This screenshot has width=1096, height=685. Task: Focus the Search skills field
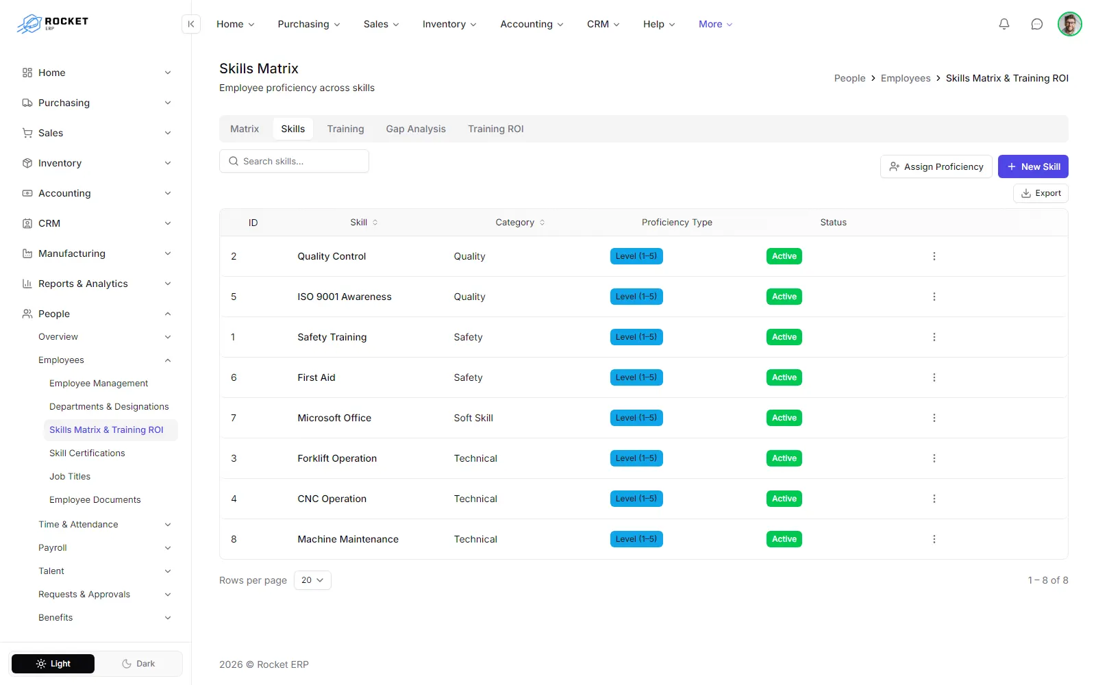294,161
